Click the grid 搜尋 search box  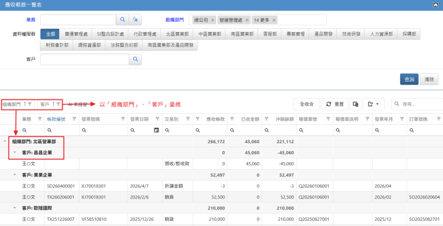coord(417,104)
